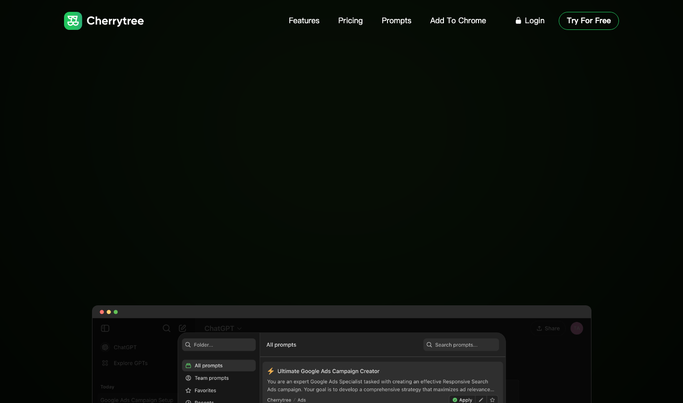
Task: Click the Ads breadcrumb on prompt card
Action: click(302, 400)
